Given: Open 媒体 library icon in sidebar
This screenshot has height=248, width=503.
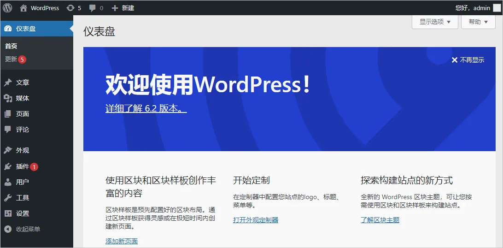Looking at the screenshot, I should pyautogui.click(x=8, y=98).
